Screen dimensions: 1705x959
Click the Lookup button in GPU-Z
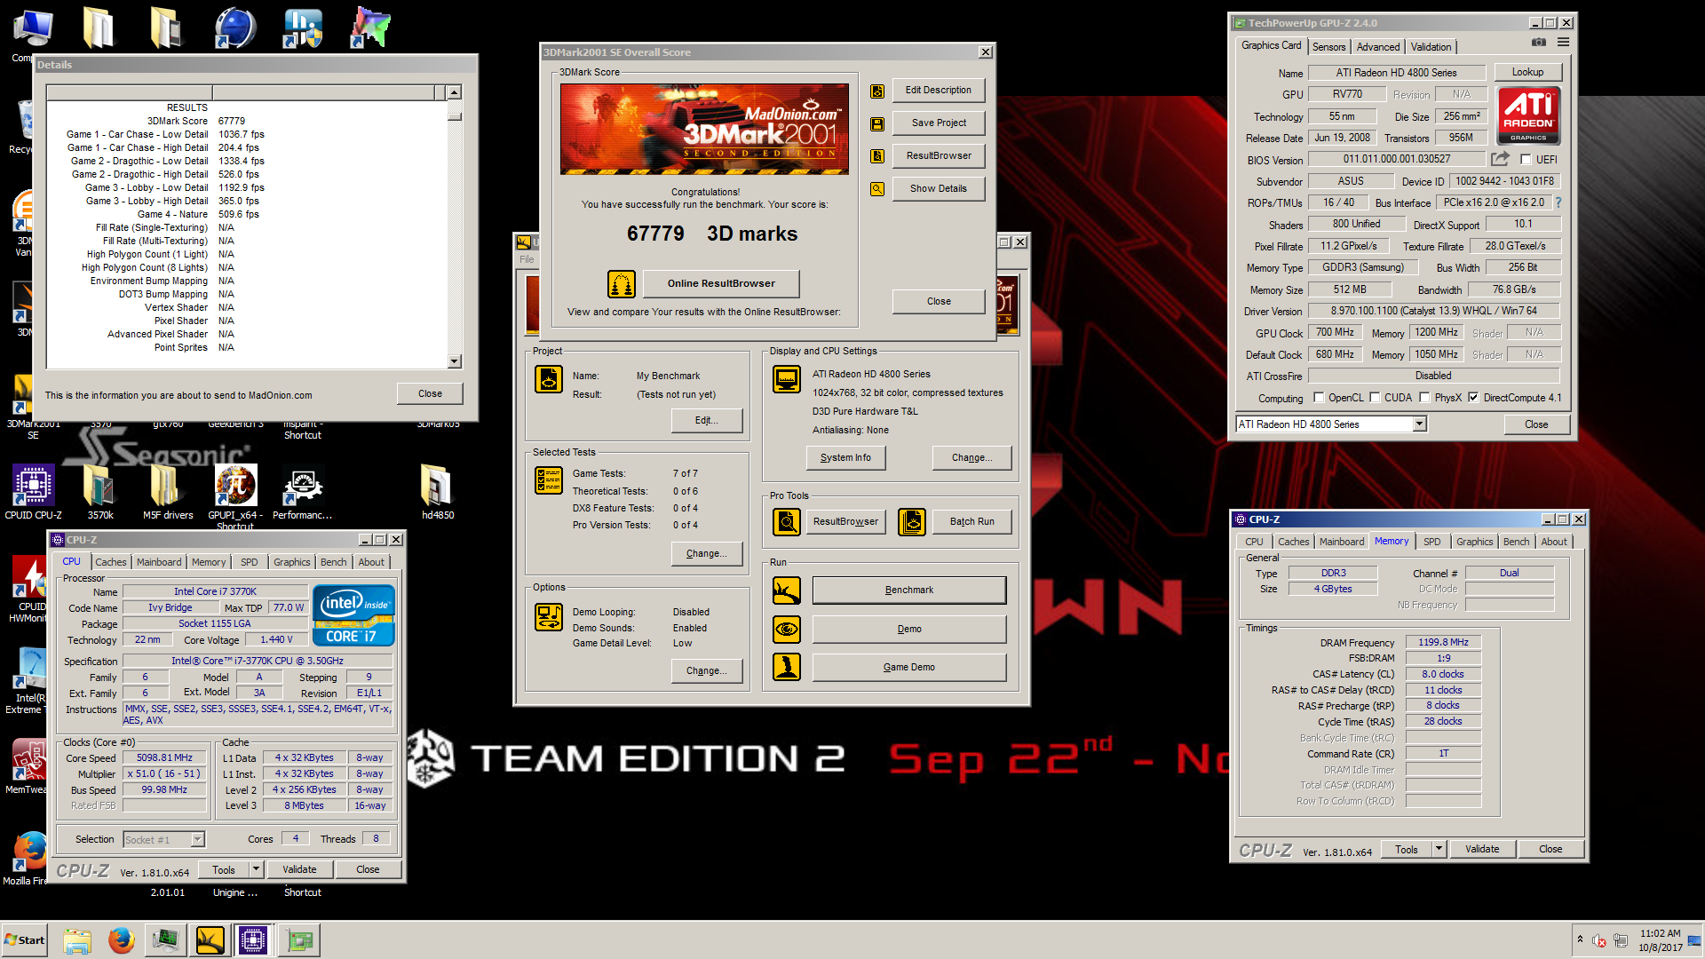1527,72
